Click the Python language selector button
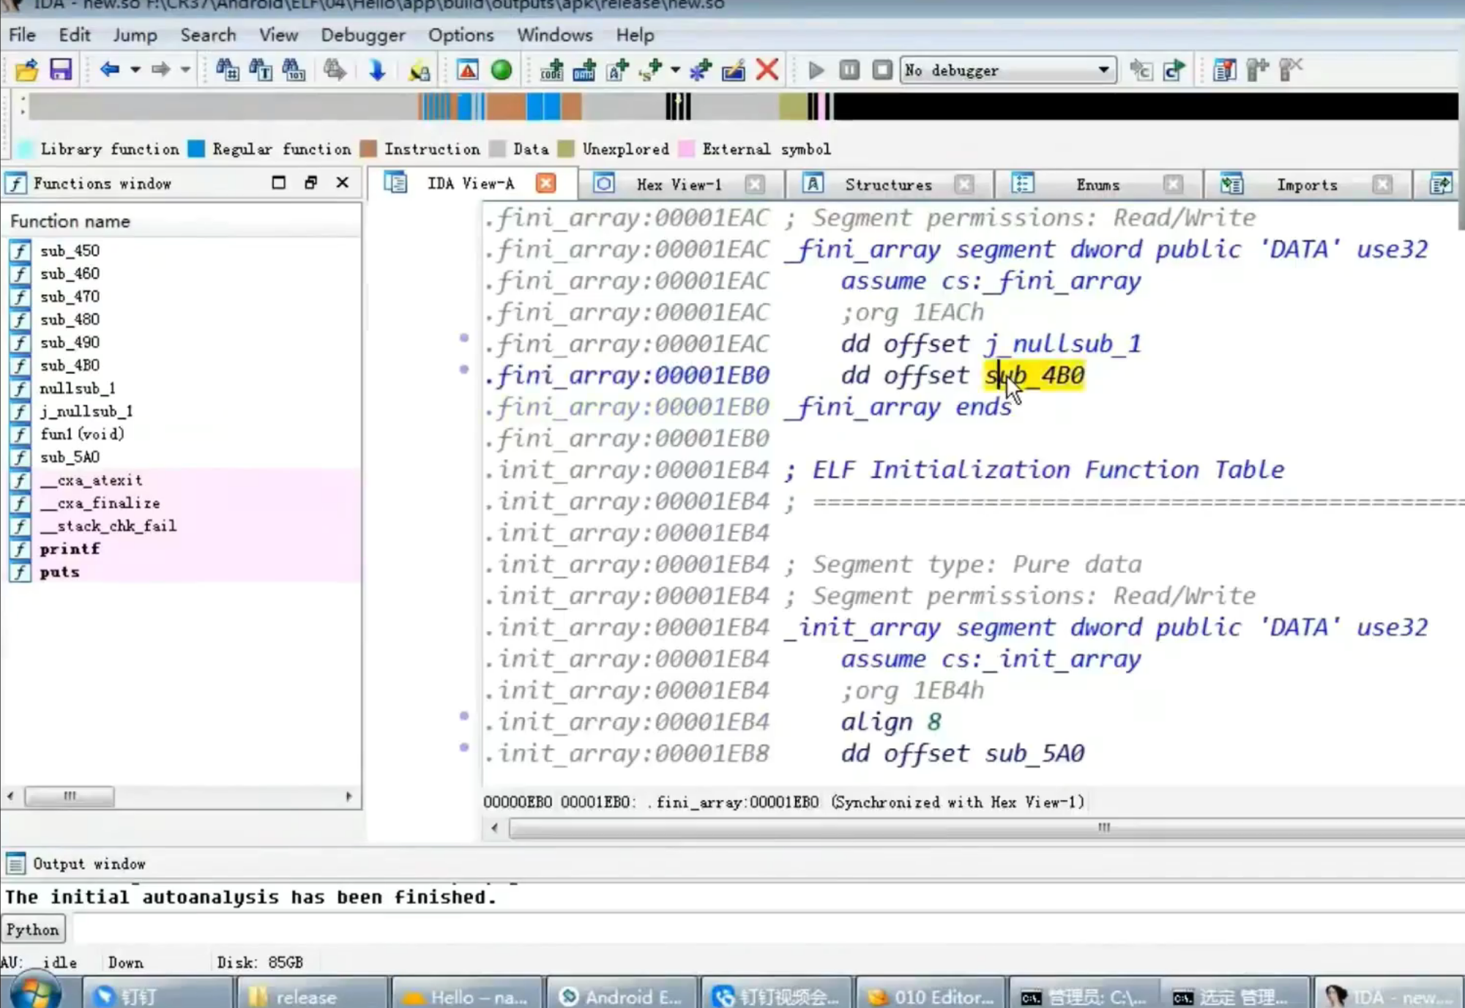This screenshot has height=1008, width=1465. 33,930
